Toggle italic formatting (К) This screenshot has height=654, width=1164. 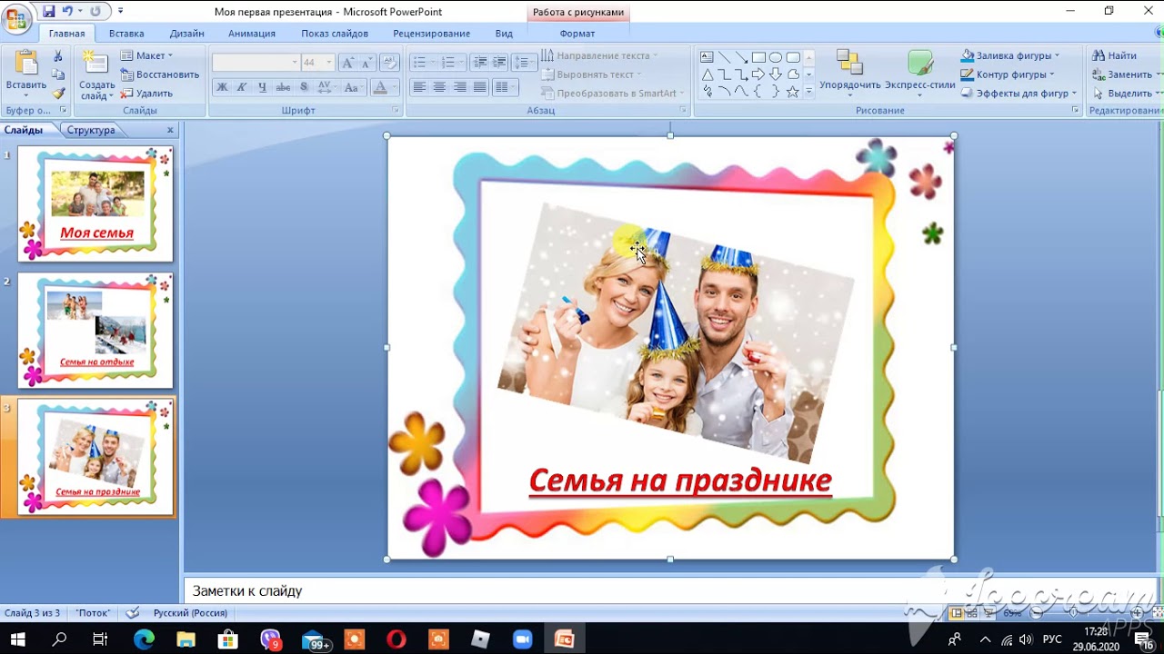coord(242,87)
